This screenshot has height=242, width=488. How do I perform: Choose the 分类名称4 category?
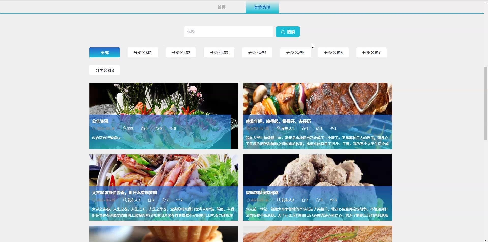pyautogui.click(x=257, y=52)
